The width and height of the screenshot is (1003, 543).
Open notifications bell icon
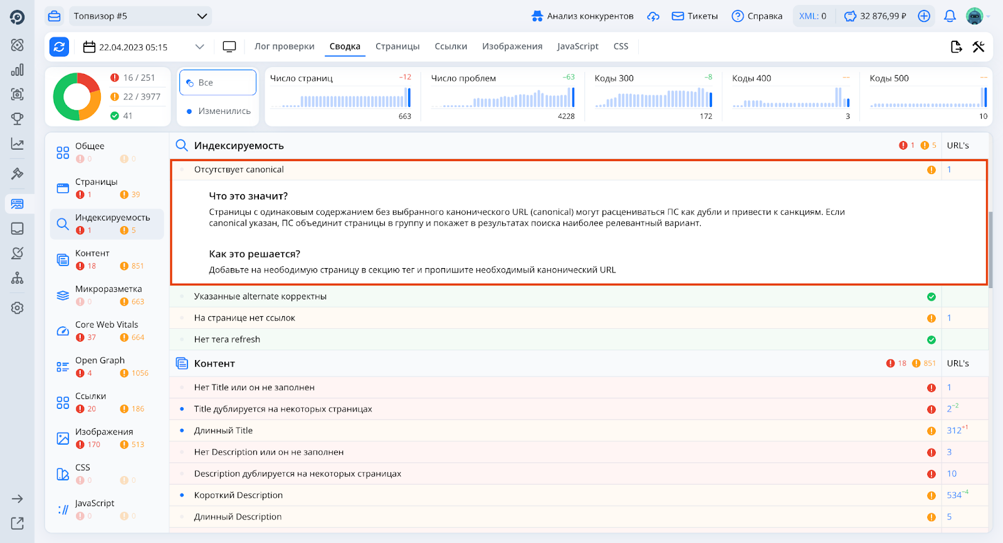tap(950, 16)
